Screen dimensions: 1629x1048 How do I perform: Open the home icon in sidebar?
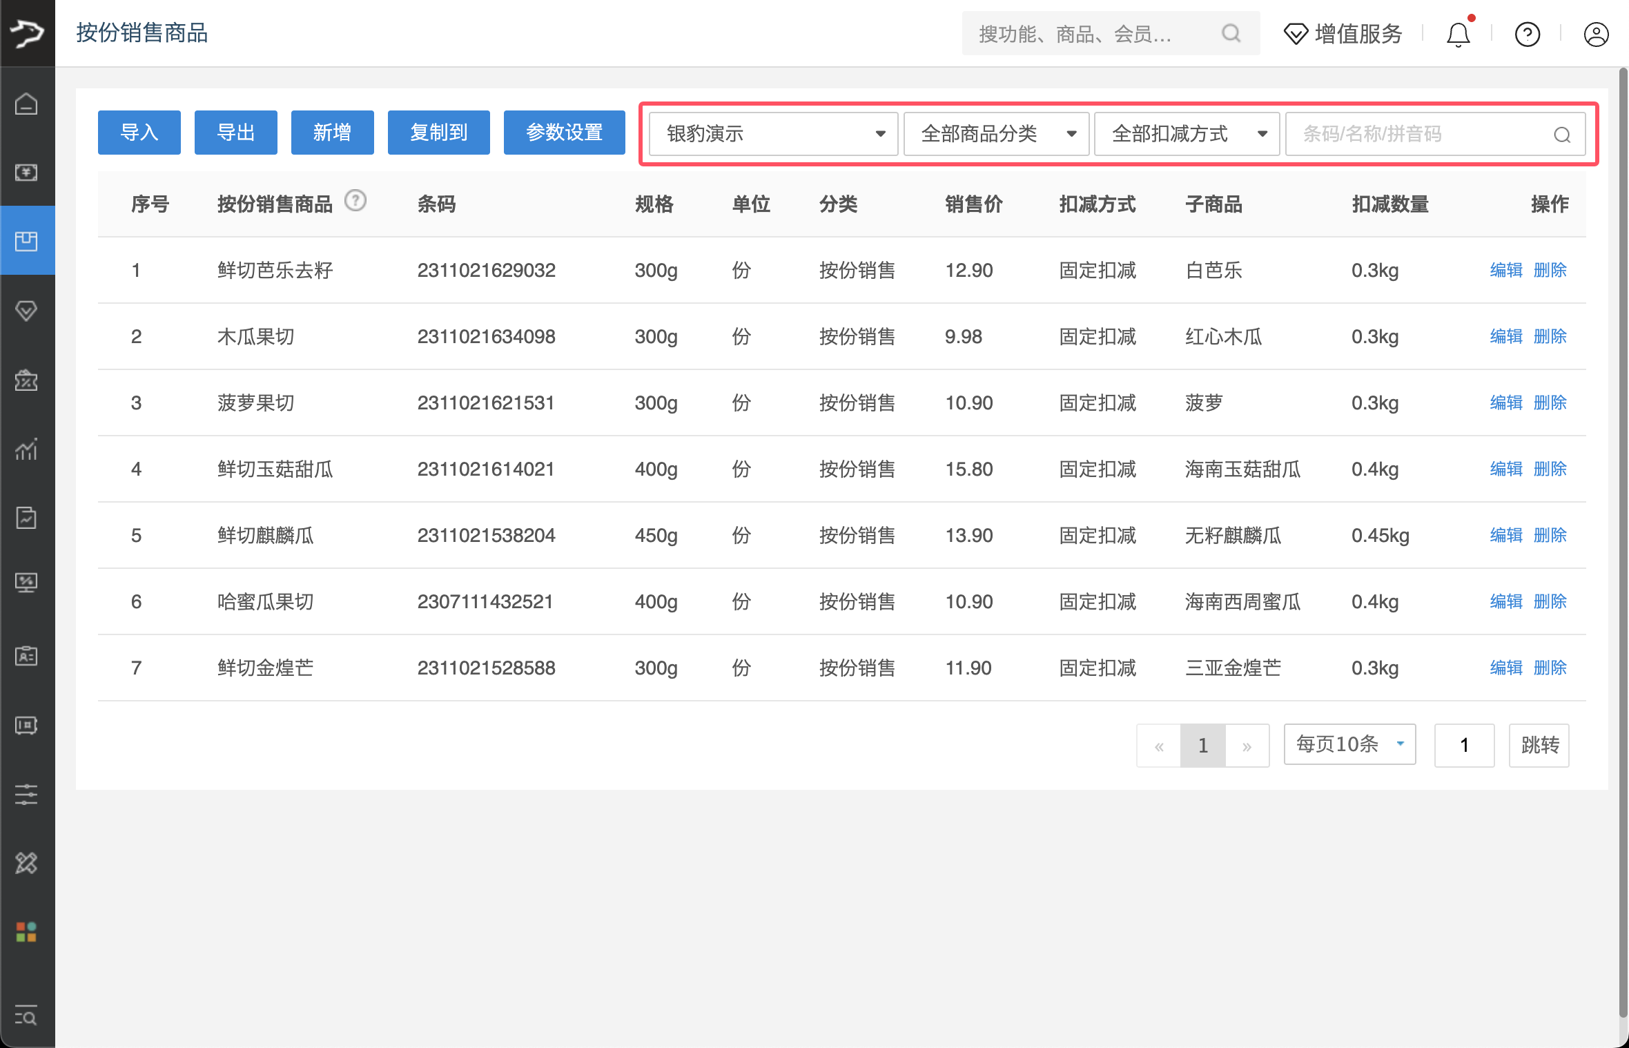tap(26, 104)
